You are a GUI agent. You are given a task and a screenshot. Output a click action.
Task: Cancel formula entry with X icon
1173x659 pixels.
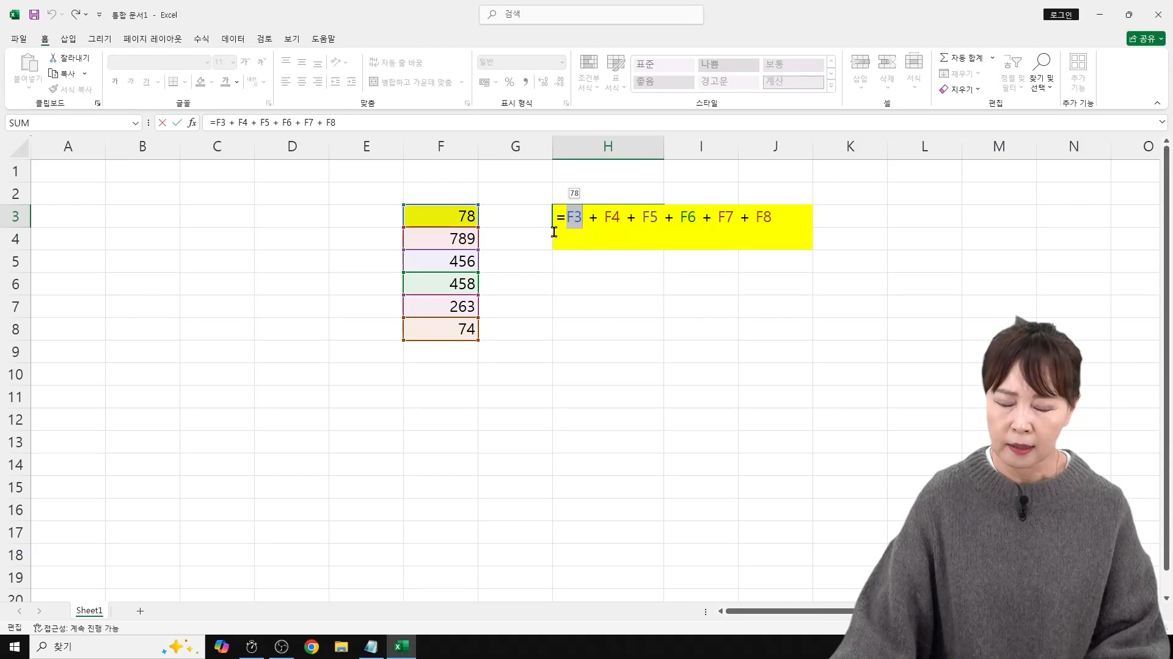tap(162, 123)
